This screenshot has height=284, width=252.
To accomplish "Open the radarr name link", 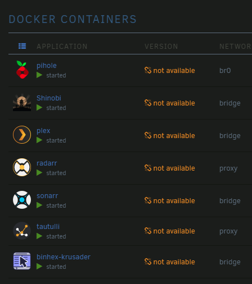I will pos(47,163).
